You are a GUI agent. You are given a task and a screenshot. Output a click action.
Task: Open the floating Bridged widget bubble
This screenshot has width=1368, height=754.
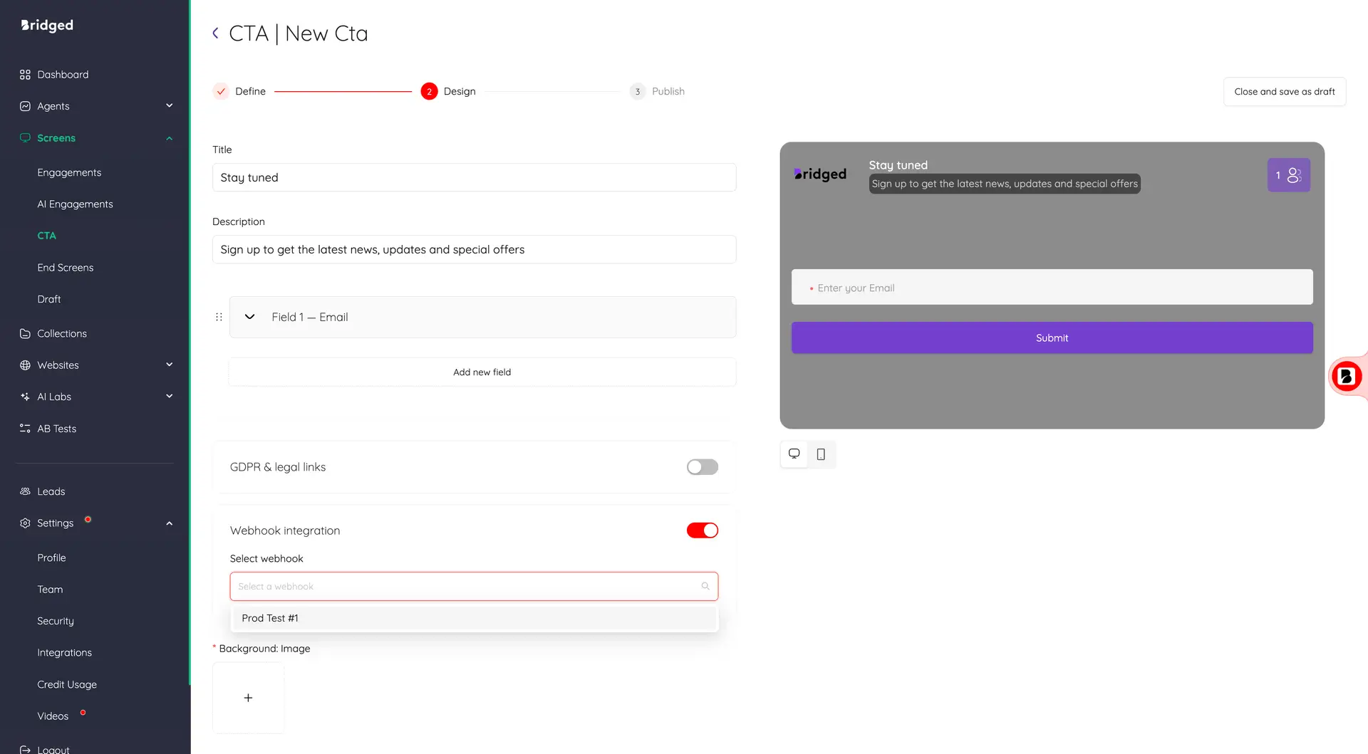(1347, 376)
